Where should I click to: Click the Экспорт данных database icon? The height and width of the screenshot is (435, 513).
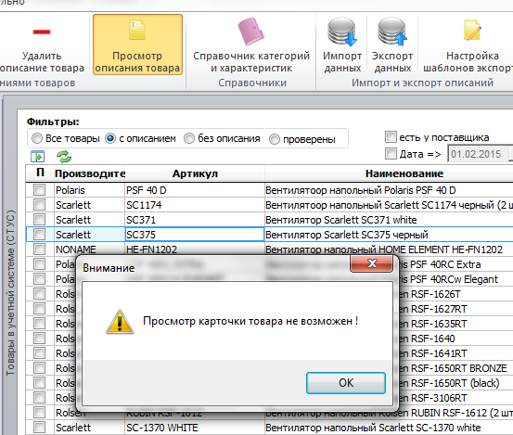[x=392, y=32]
